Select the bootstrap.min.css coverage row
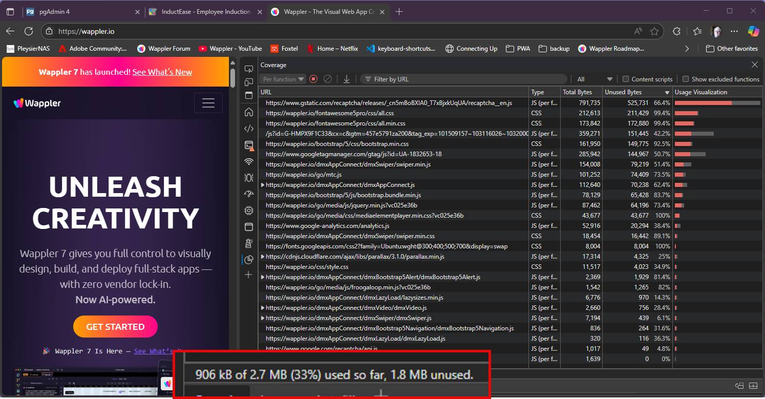The height and width of the screenshot is (399, 765). (x=511, y=144)
